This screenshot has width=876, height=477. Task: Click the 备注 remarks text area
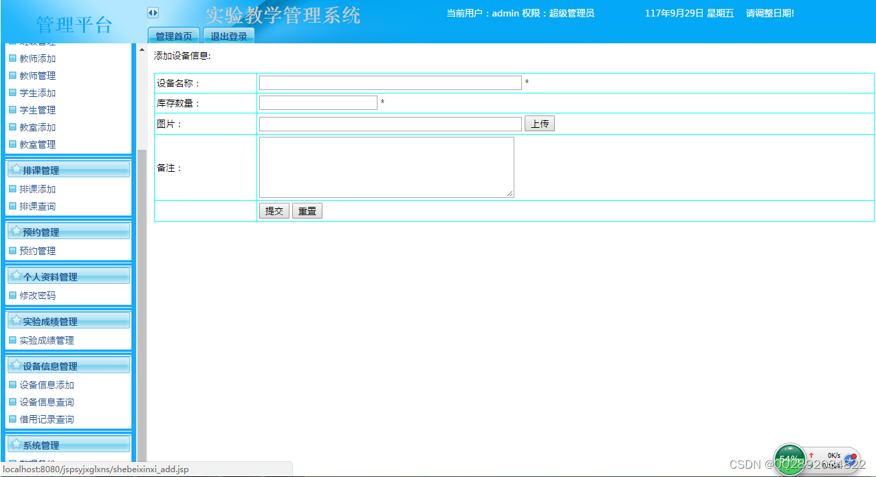tap(386, 166)
